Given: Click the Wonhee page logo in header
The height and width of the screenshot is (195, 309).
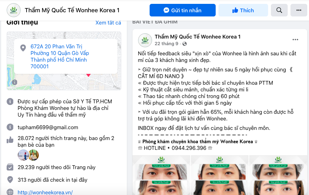Looking at the screenshot, I should [x=14, y=10].
